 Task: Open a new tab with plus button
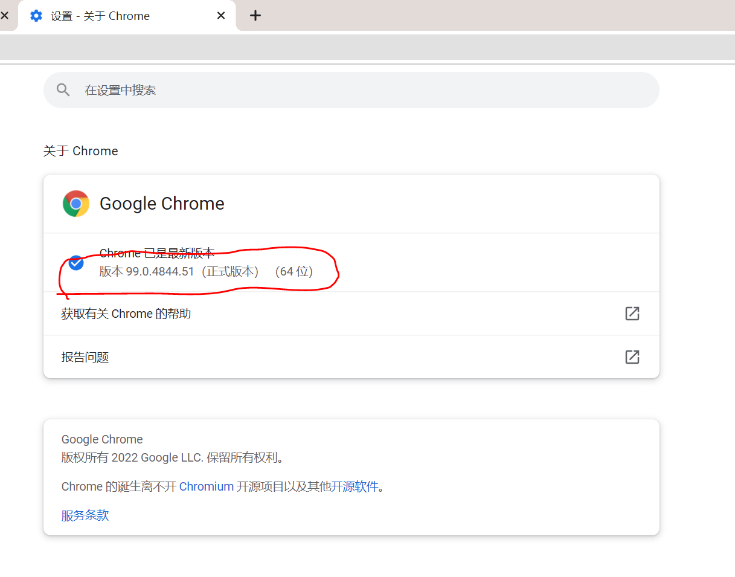click(x=255, y=16)
